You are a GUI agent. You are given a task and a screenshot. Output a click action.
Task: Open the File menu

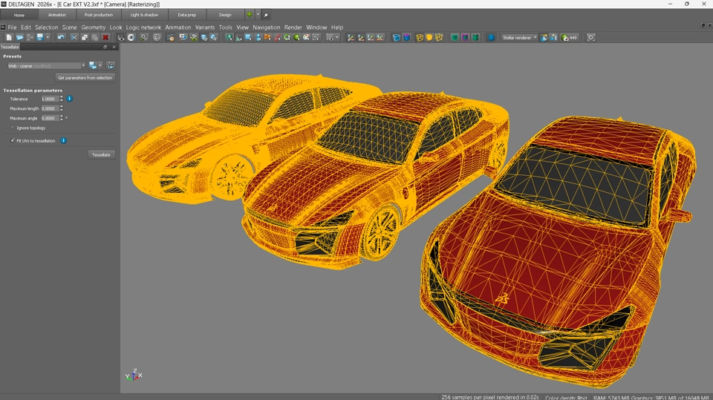pyautogui.click(x=12, y=27)
